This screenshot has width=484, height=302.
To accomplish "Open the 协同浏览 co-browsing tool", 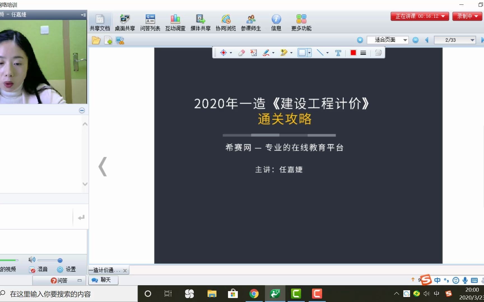I will click(226, 23).
